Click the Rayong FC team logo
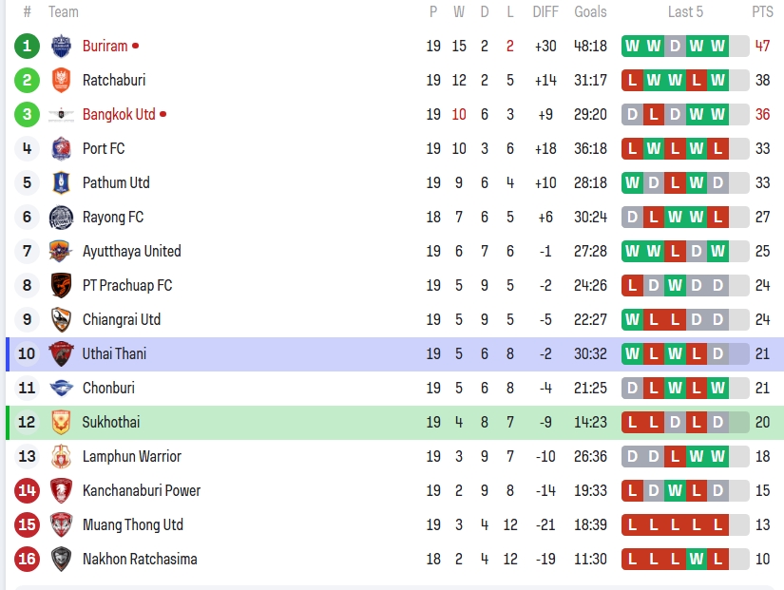 (x=61, y=217)
